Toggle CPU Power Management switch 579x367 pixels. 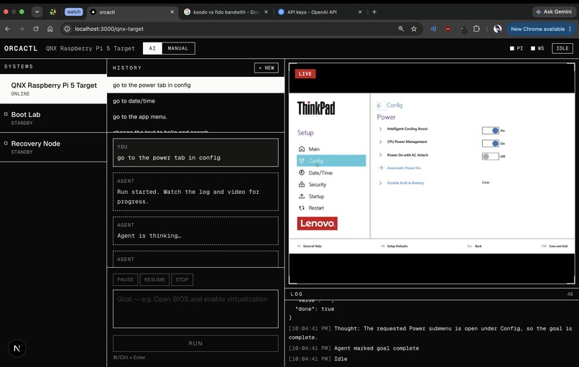(x=491, y=143)
